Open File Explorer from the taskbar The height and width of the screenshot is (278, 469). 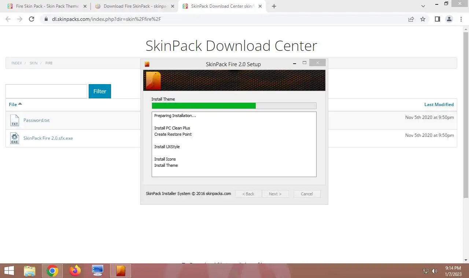(30, 271)
